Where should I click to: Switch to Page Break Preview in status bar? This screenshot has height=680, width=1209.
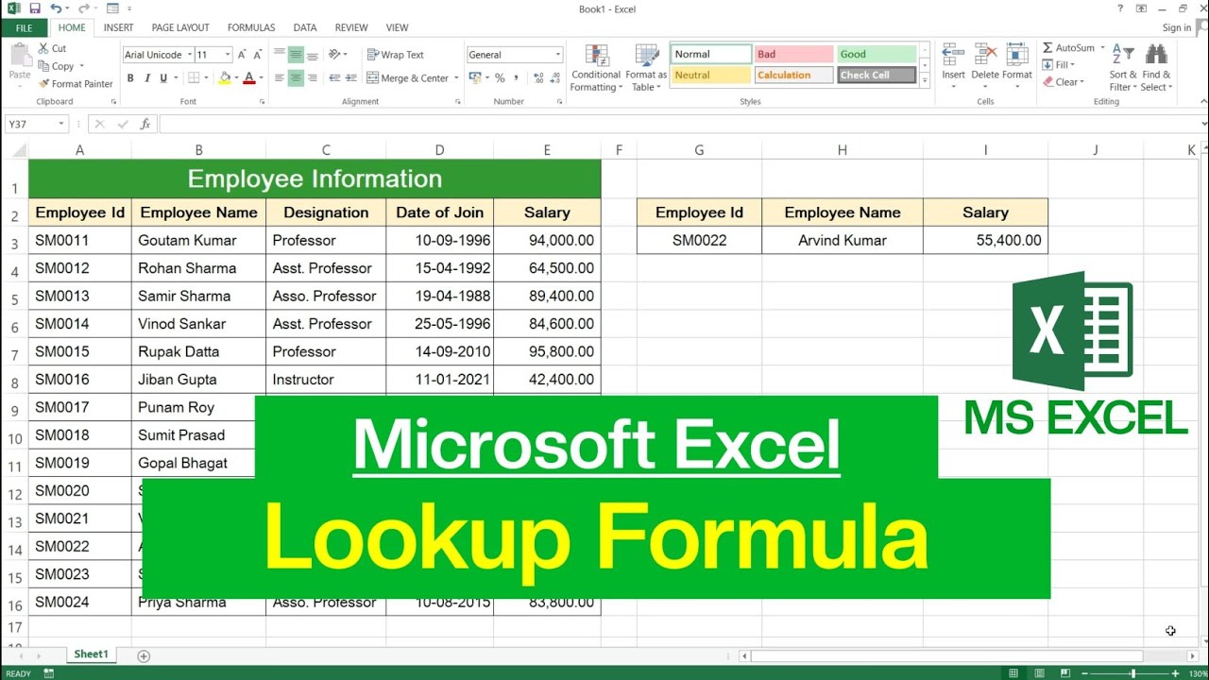coord(1064,673)
